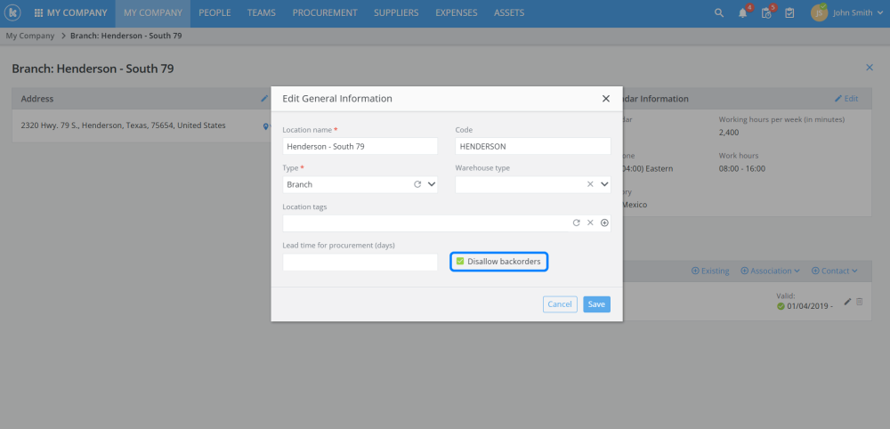The image size is (890, 429).
Task: Click the checklist clipboard icon
Action: pos(789,13)
